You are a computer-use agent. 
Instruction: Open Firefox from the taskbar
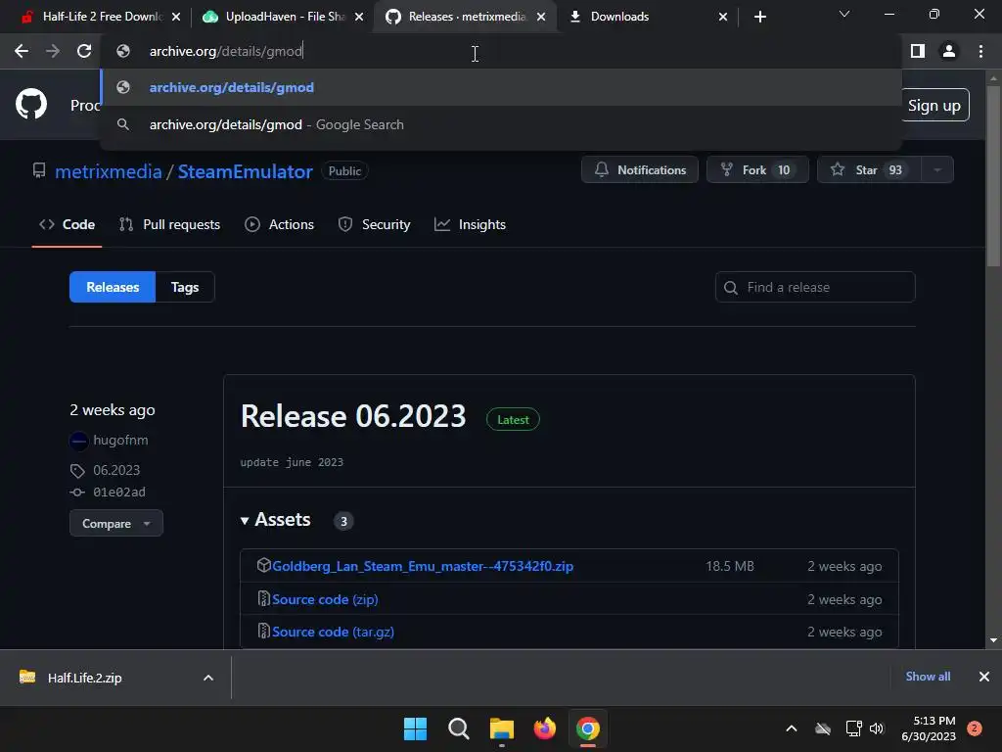coord(544,728)
